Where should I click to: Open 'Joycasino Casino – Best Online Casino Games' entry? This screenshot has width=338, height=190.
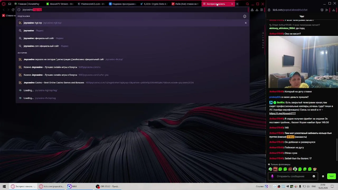(132, 83)
